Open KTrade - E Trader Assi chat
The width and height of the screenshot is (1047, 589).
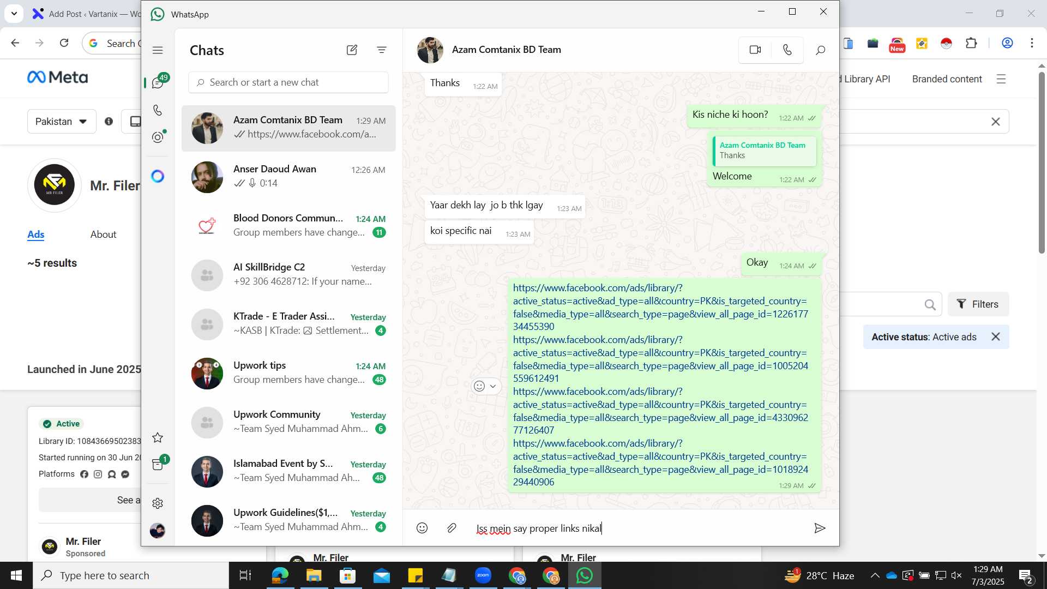point(288,324)
